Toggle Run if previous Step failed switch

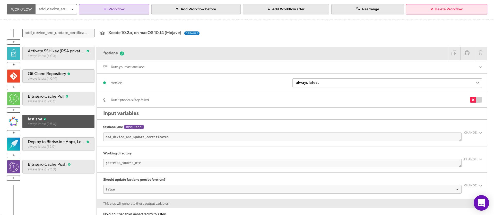click(x=476, y=100)
